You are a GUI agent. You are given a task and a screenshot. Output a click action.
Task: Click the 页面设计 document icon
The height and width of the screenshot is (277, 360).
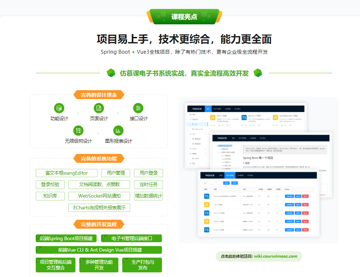point(99,108)
